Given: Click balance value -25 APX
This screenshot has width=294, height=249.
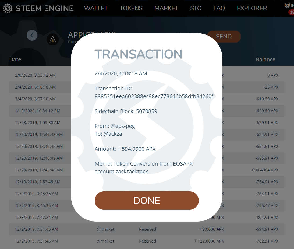Looking at the screenshot, I should (x=271, y=87).
